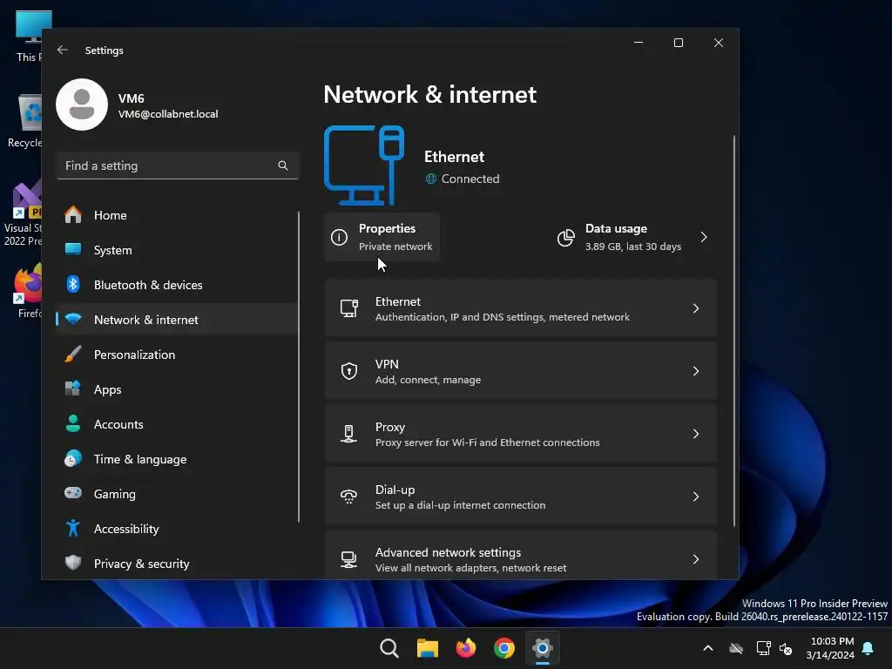Click the cloud sync tray icon
The width and height of the screenshot is (892, 669).
[x=735, y=648]
